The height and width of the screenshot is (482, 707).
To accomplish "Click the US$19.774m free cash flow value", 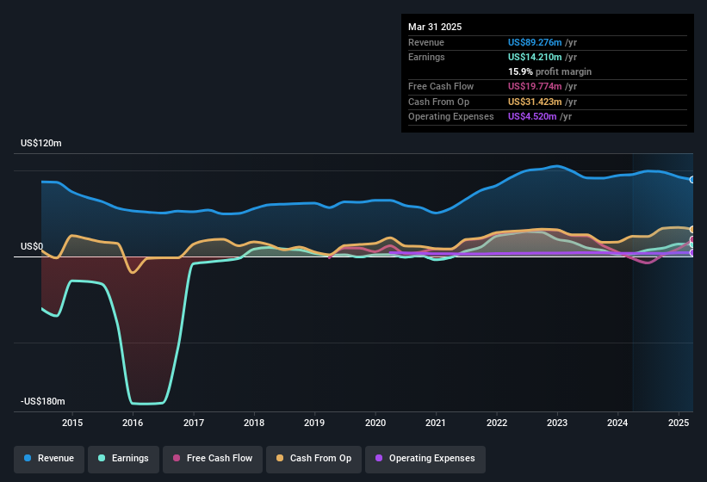I will pos(535,86).
